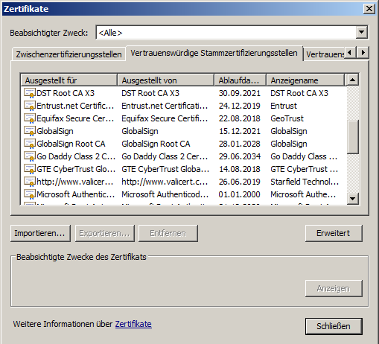
Task: Click certificate icon for Go Daddy Class 2
Action: pyautogui.click(x=29, y=156)
